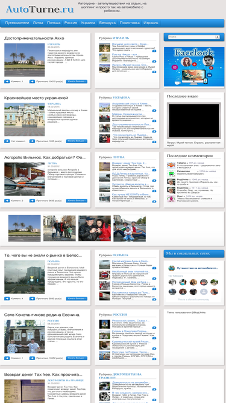This screenshot has width=226, height=403.
Task: Click the Tatjana avatar in recent comments
Action: [171, 165]
